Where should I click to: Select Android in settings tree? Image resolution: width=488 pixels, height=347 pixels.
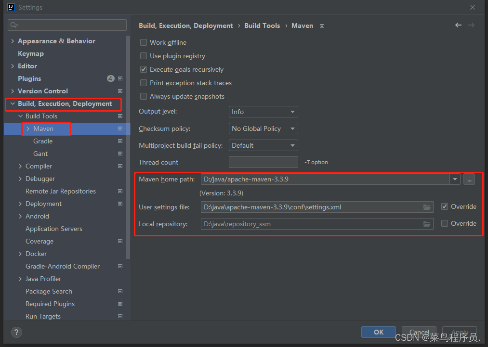(38, 216)
